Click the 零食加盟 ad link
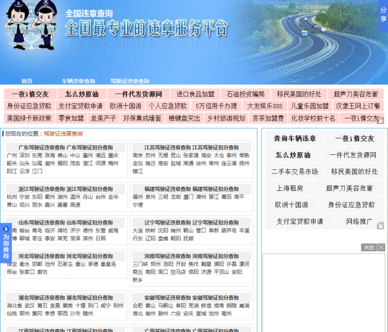Image resolution: width=388 pixels, height=332 pixels. [x=71, y=118]
